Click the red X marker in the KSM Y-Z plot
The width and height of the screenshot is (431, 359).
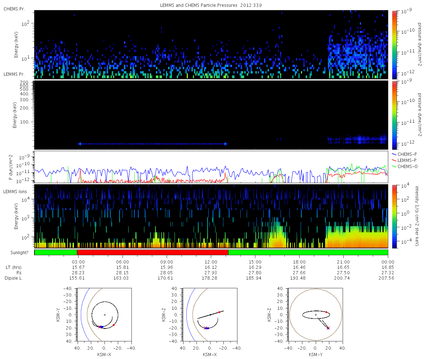[x=328, y=328]
